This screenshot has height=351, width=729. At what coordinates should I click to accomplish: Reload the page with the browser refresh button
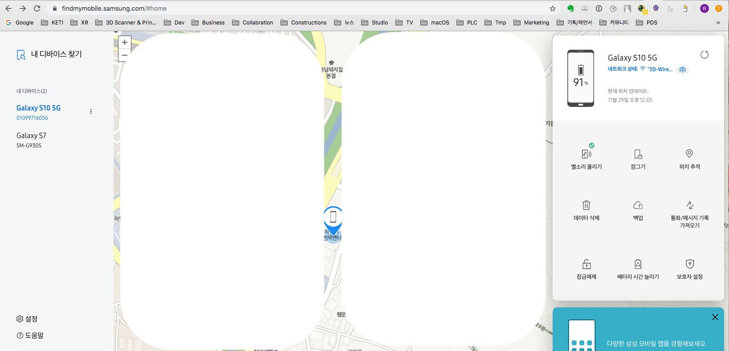tap(37, 8)
